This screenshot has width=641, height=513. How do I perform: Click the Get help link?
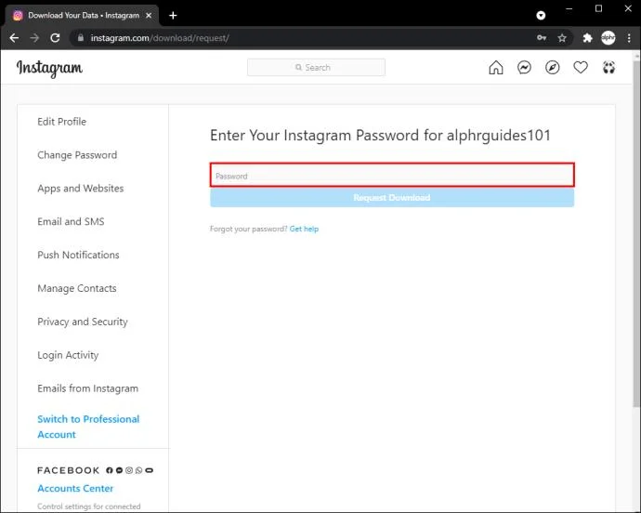[x=304, y=230]
